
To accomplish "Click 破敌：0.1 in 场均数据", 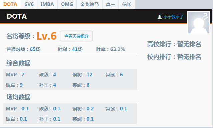I will click(50, 109).
